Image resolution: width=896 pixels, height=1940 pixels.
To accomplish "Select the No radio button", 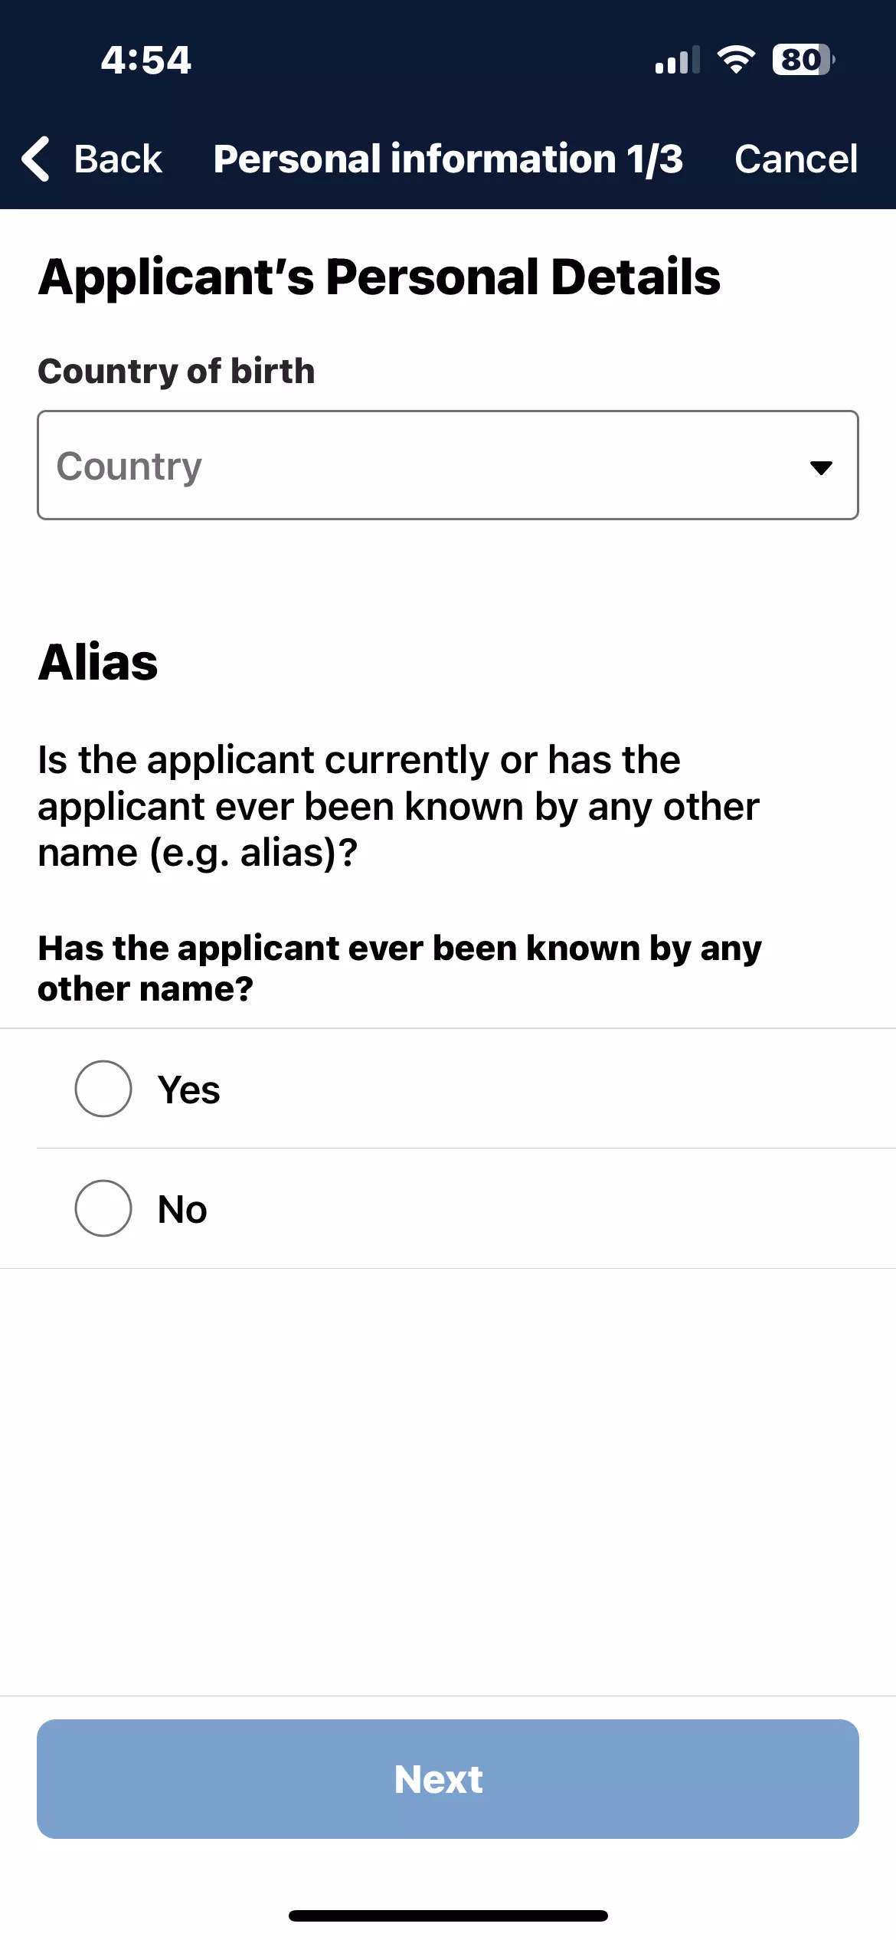I will tap(103, 1208).
